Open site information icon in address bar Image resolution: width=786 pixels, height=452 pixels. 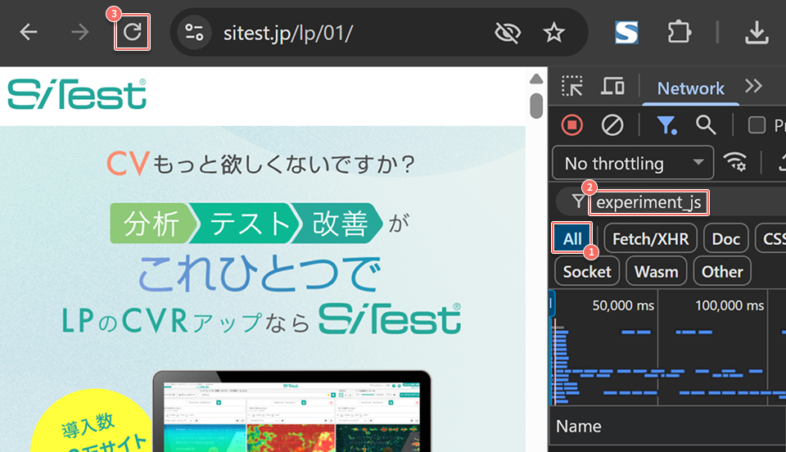194,33
